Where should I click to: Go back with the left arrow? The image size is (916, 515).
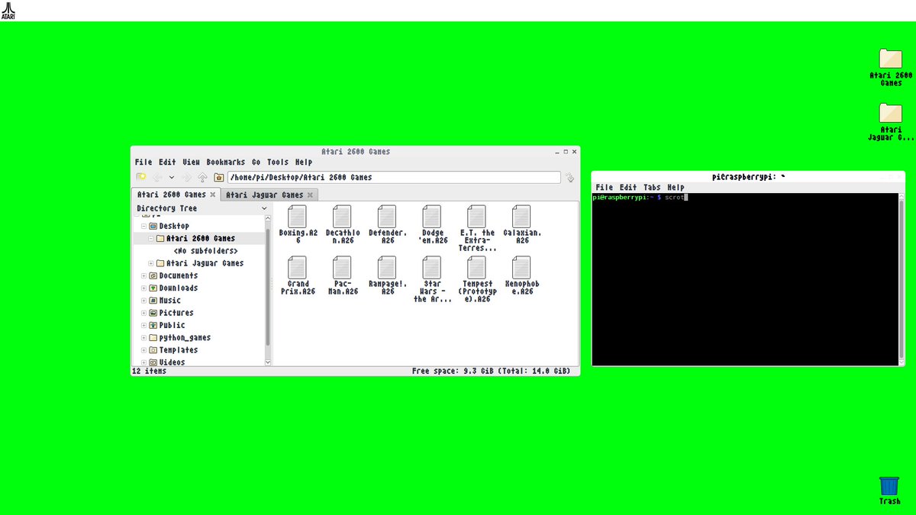pos(157,177)
